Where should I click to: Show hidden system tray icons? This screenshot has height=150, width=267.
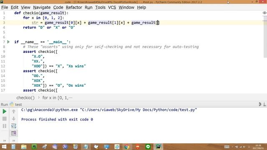pyautogui.click(x=232, y=147)
